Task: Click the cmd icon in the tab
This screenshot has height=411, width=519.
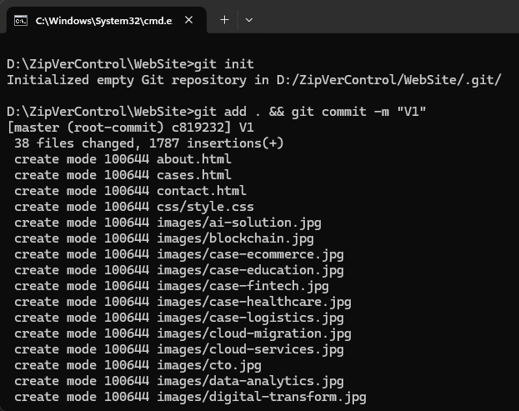Action: (x=22, y=20)
